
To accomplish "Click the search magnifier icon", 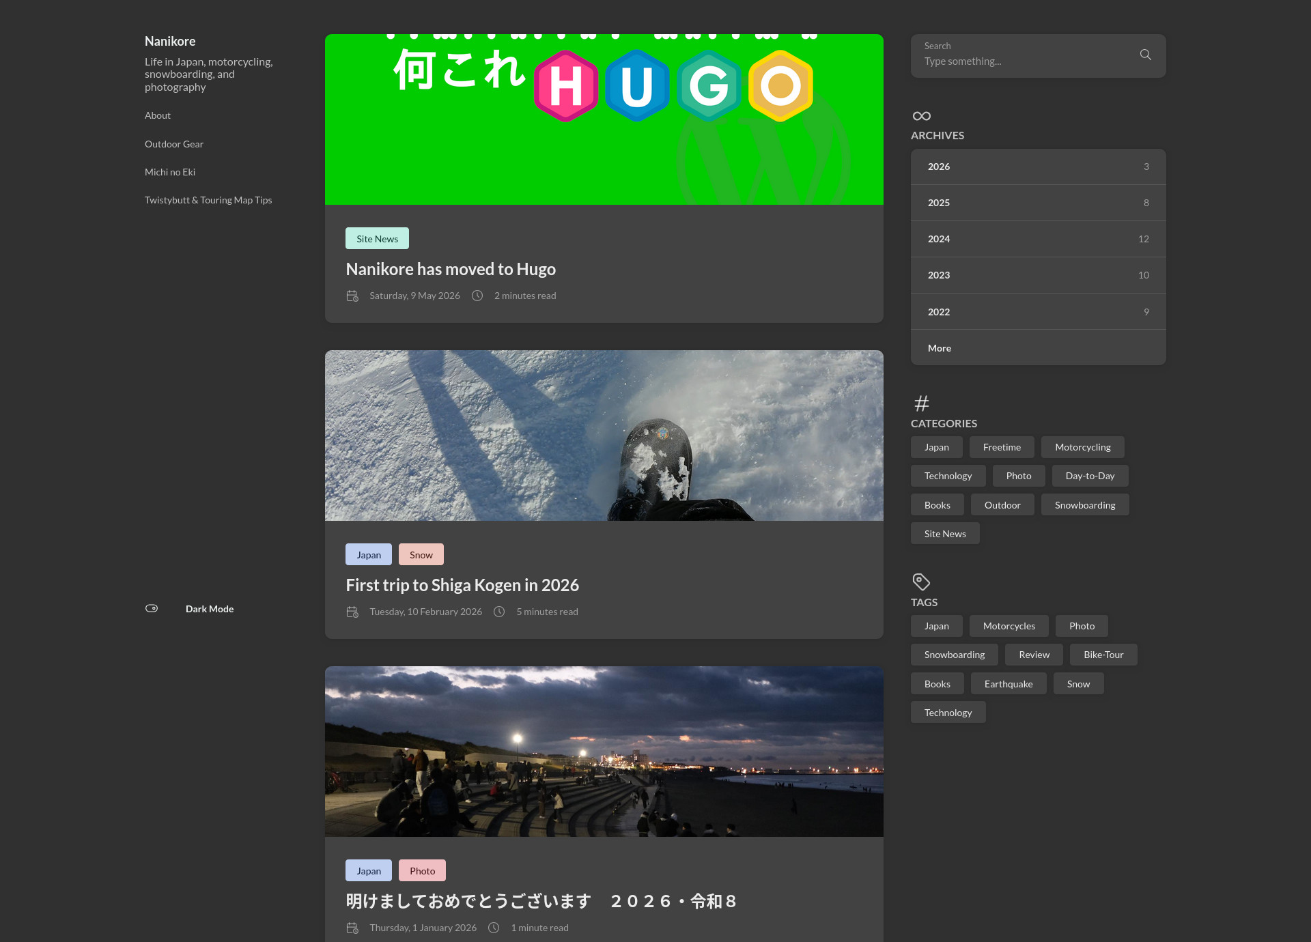I will tap(1145, 55).
